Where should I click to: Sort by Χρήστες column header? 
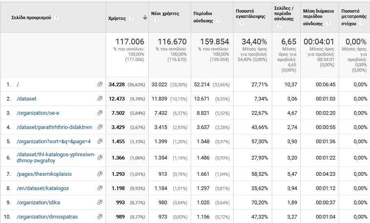117,18
